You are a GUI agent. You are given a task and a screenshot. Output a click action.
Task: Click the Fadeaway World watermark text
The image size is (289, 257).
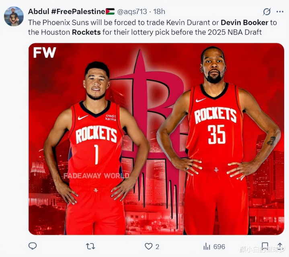click(96, 176)
